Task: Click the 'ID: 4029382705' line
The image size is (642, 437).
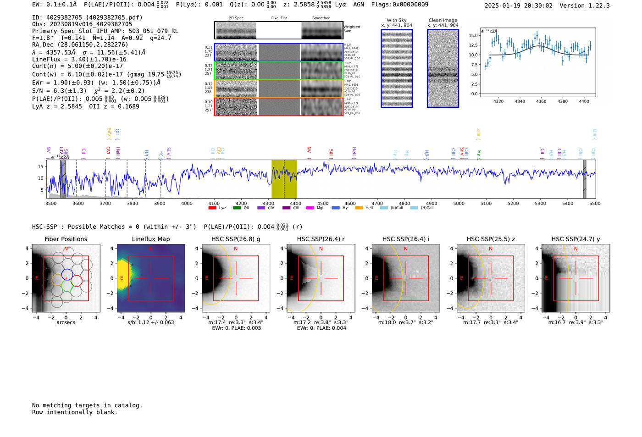Action: 87,17
